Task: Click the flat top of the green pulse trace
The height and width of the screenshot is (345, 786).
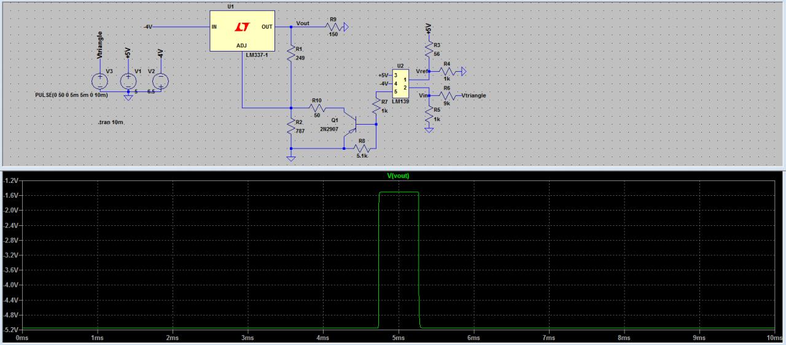Action: 399,192
